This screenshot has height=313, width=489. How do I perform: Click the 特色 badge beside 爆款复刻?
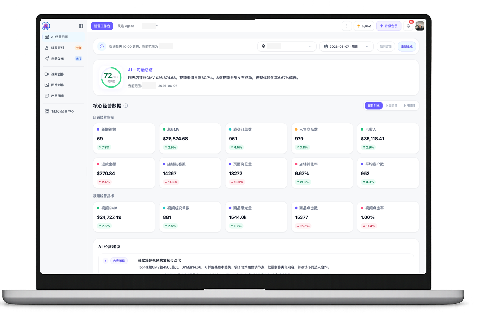coord(79,48)
